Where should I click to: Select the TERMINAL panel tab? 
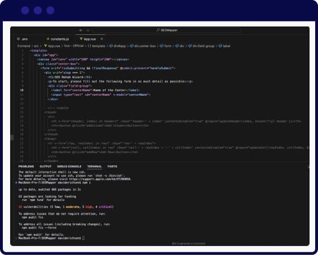pos(95,167)
